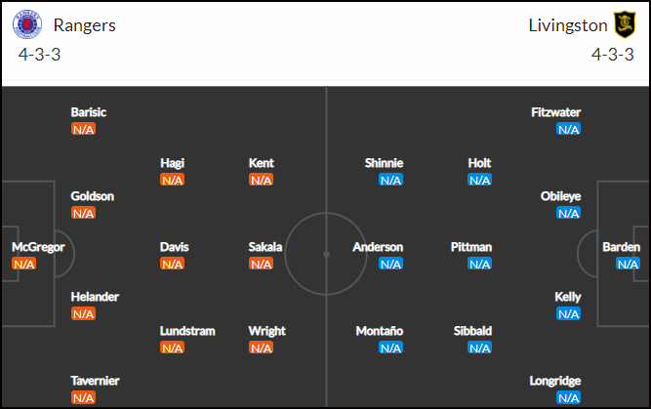Select McGregor's N/A rating badge
This screenshot has width=651, height=409.
(24, 264)
